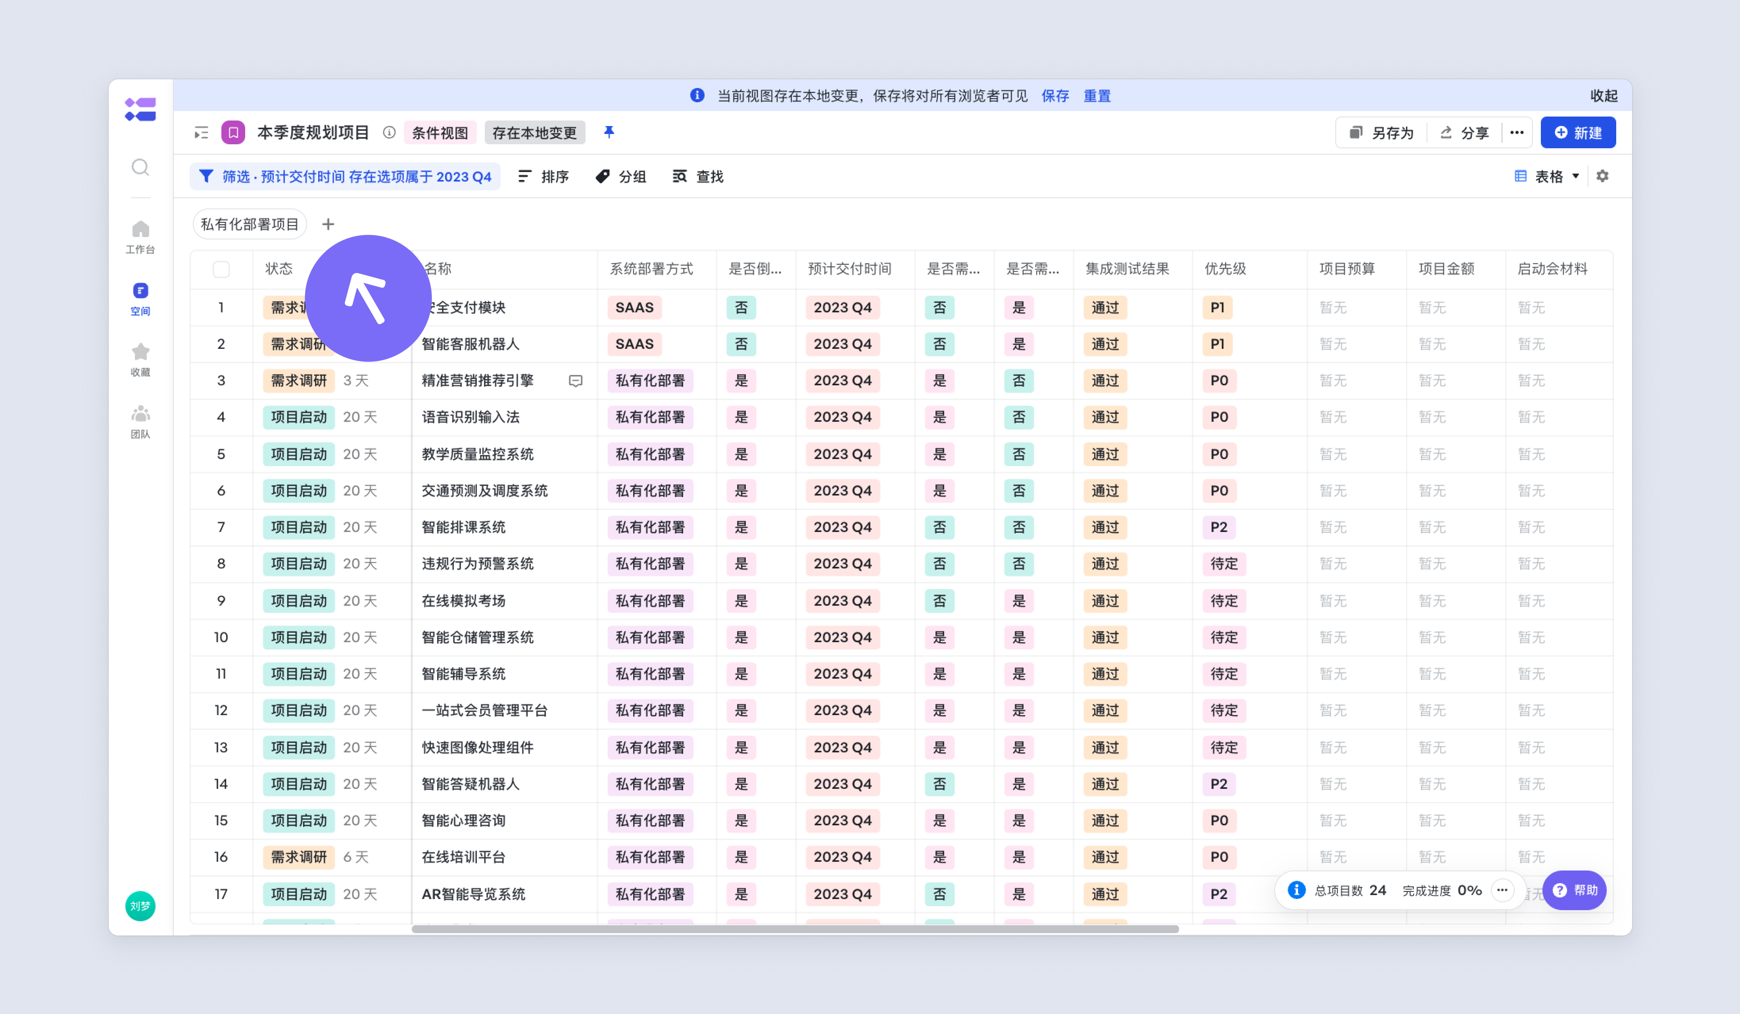The width and height of the screenshot is (1740, 1014).
Task: Open the 智能仓储管理系统 project
Action: 477,638
